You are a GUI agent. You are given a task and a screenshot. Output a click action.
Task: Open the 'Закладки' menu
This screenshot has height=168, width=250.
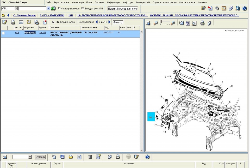(x=99, y=2)
